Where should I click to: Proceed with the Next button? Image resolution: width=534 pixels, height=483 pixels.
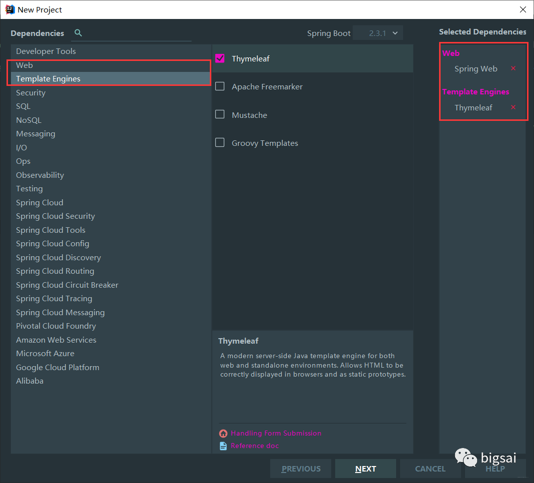click(366, 469)
